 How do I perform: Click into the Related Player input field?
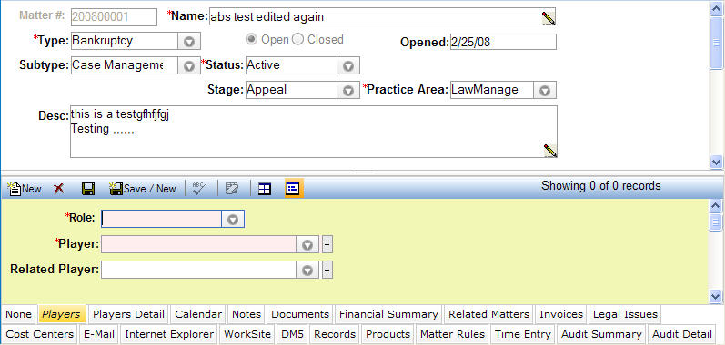[199, 270]
